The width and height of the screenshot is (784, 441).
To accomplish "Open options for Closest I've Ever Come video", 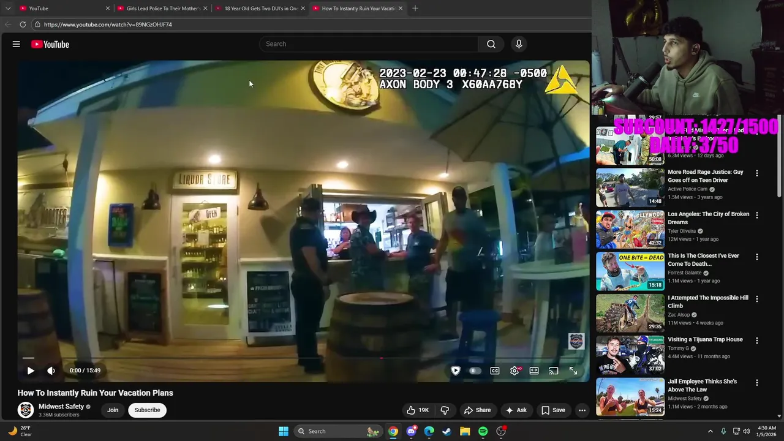I will pos(757,257).
